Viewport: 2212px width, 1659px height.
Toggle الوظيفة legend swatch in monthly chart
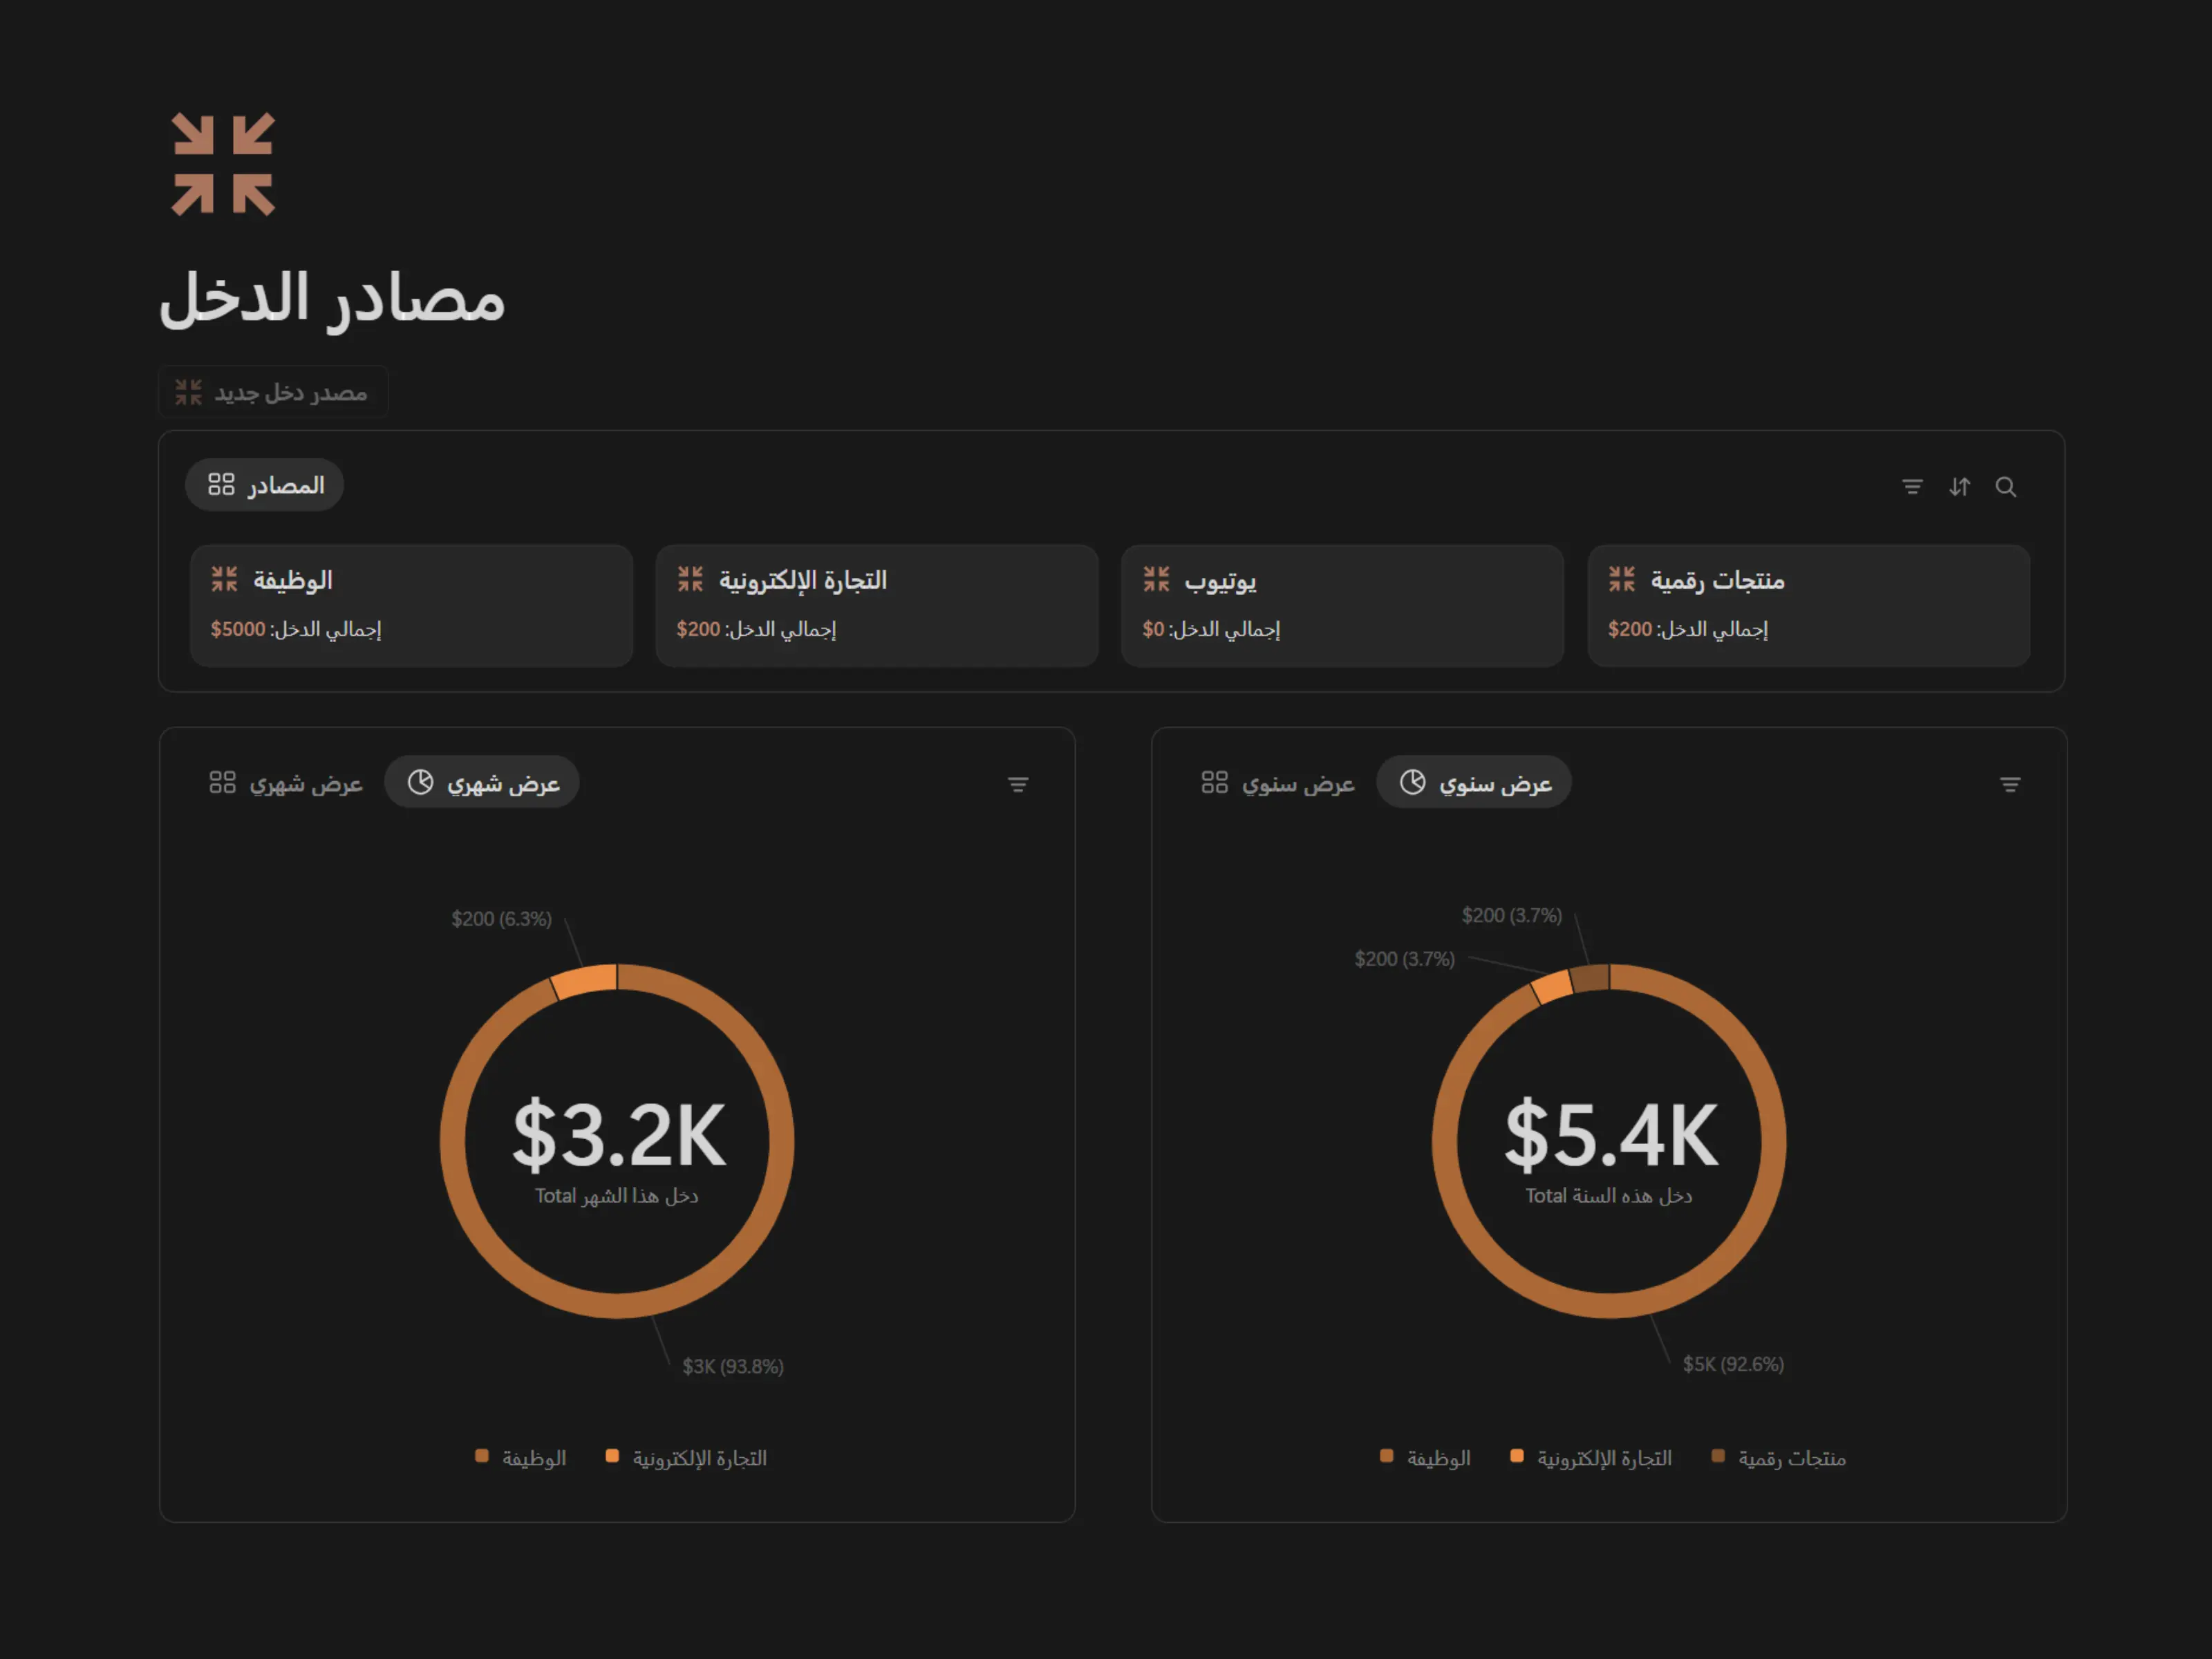click(482, 1456)
